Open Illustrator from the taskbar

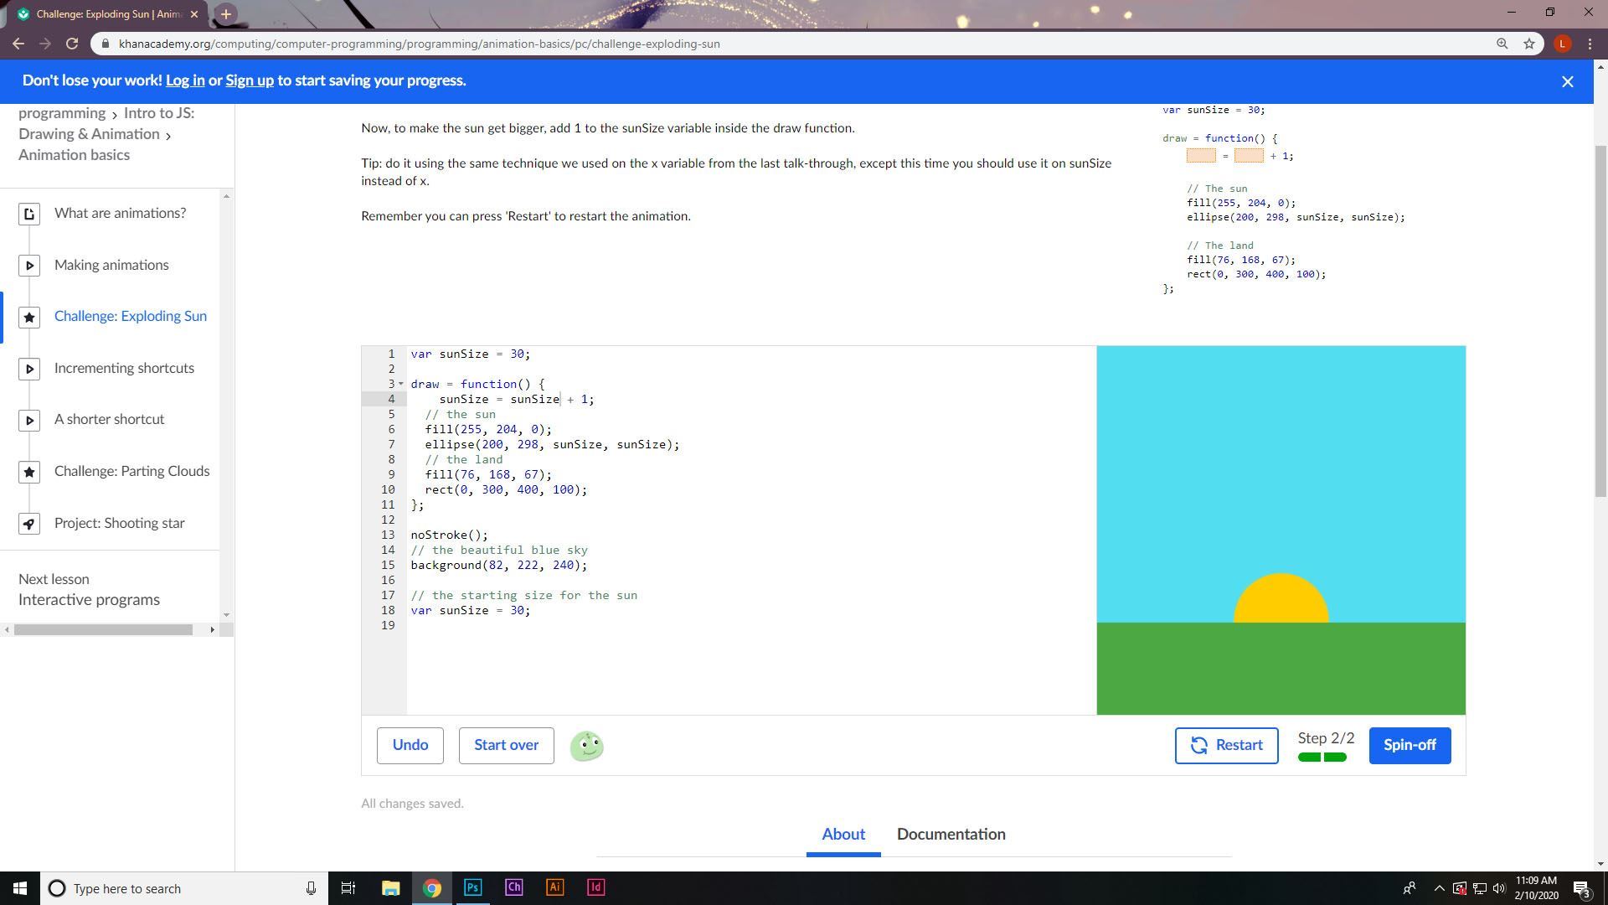tap(554, 887)
